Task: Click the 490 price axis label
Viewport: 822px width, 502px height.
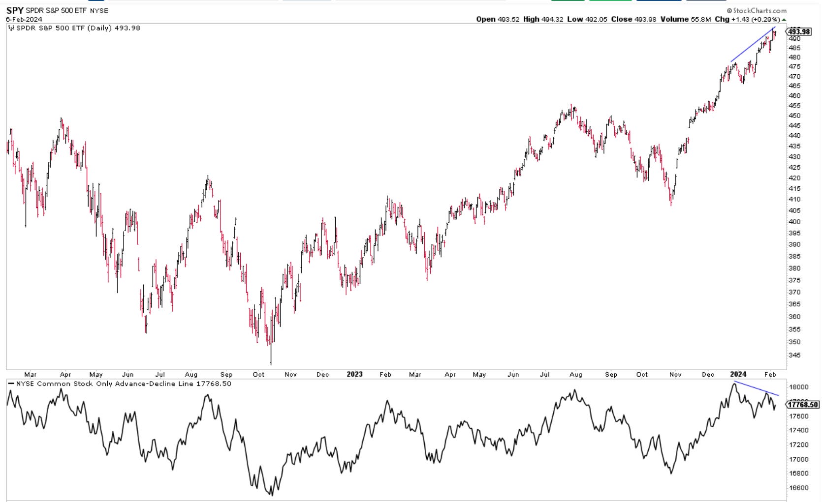Action: click(794, 38)
